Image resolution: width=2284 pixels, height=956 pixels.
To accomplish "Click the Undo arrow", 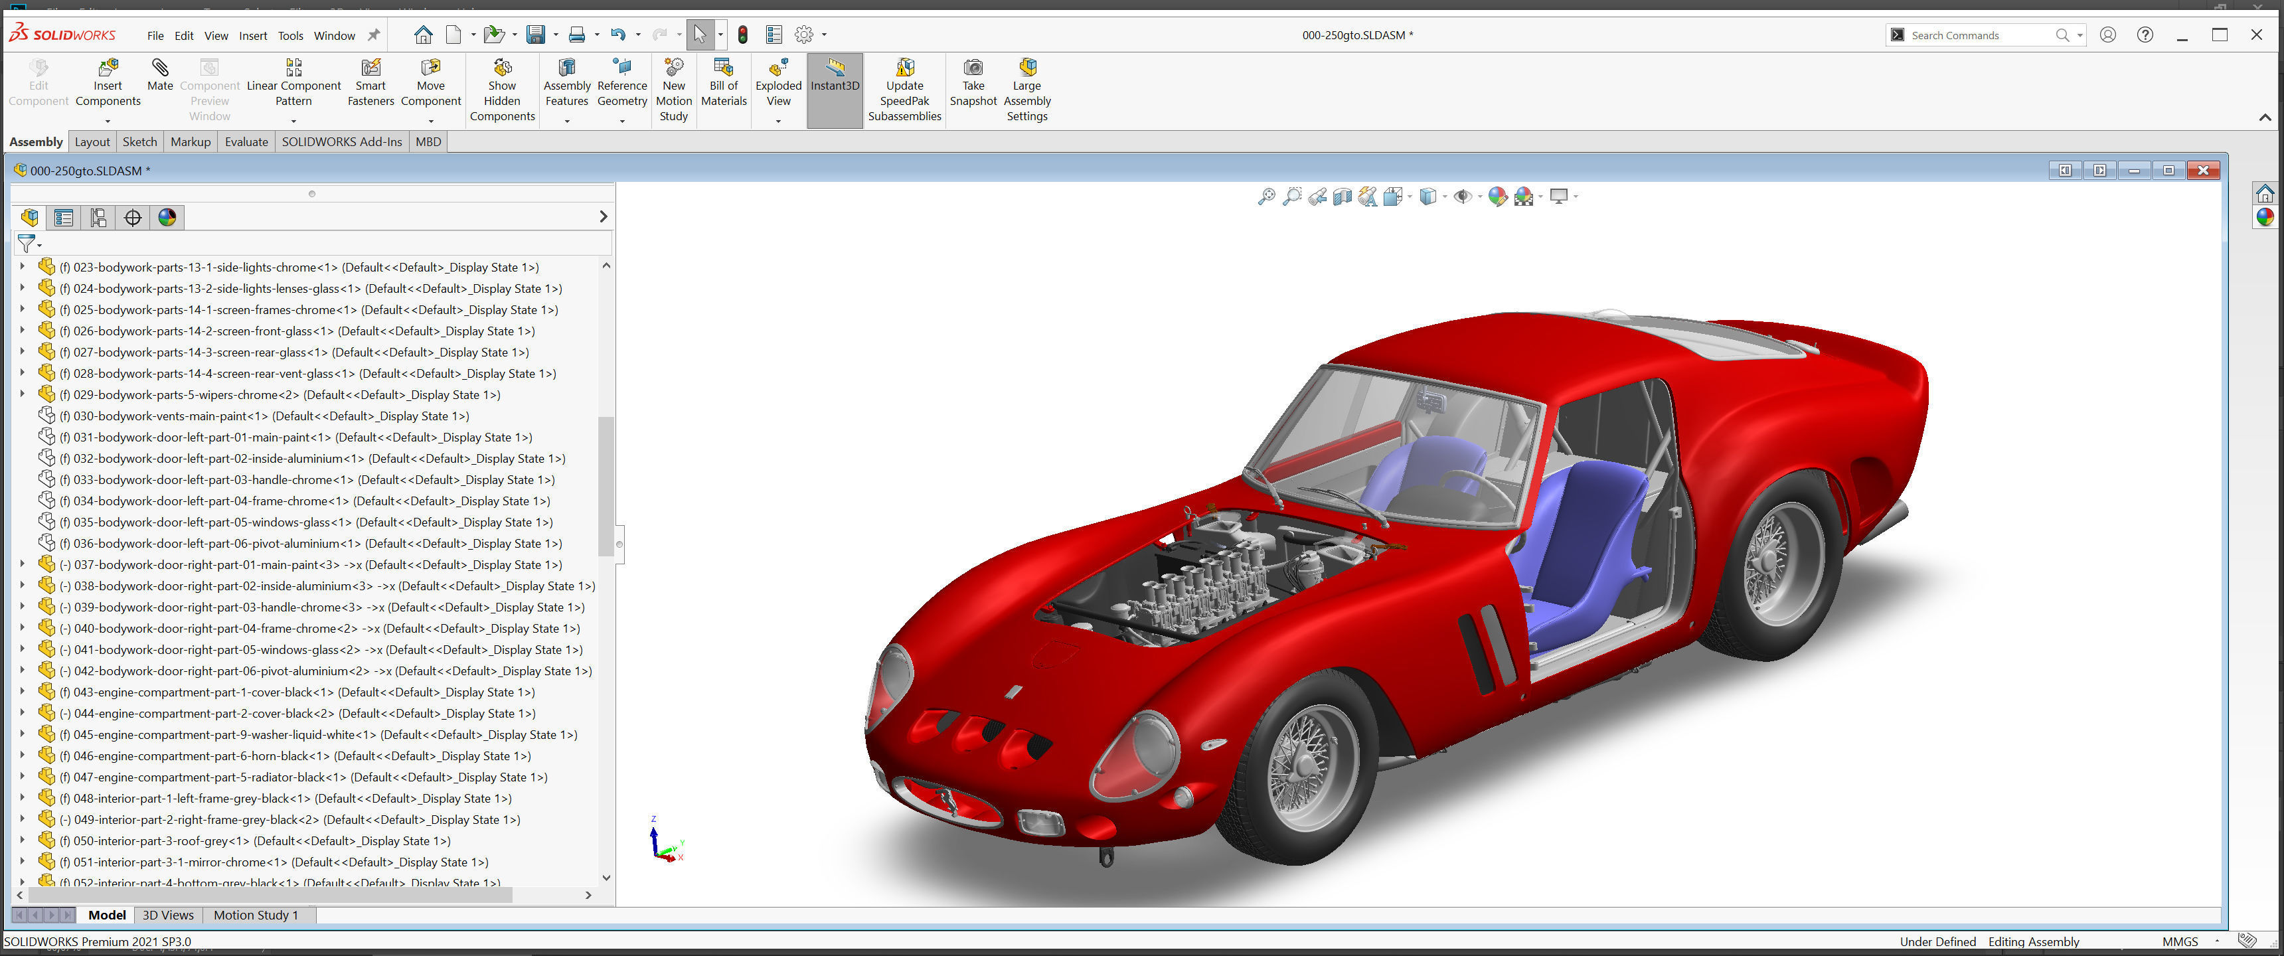I will pyautogui.click(x=618, y=35).
